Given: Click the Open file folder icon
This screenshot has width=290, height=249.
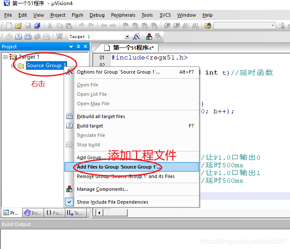Looking at the screenshot, I should [x=18, y=26].
